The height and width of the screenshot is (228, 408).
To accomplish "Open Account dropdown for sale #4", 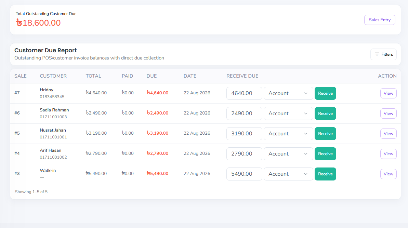I will pos(288,153).
